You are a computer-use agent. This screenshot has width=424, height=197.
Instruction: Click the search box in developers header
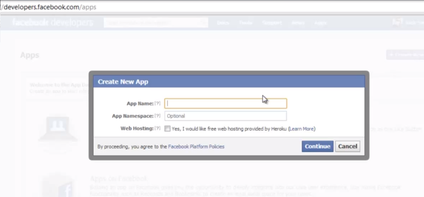(156, 23)
